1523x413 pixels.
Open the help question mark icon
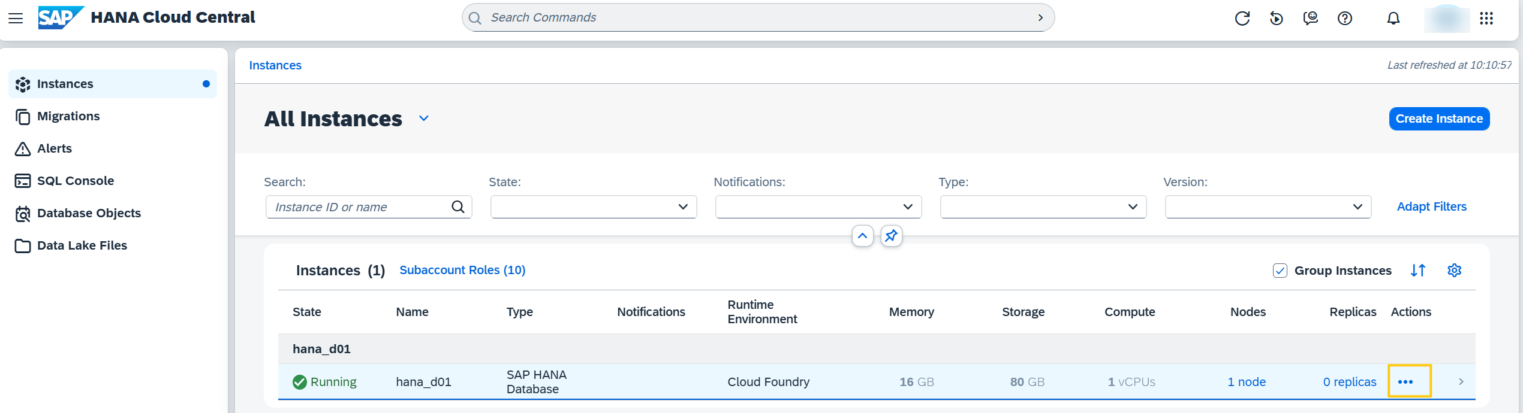click(x=1345, y=18)
